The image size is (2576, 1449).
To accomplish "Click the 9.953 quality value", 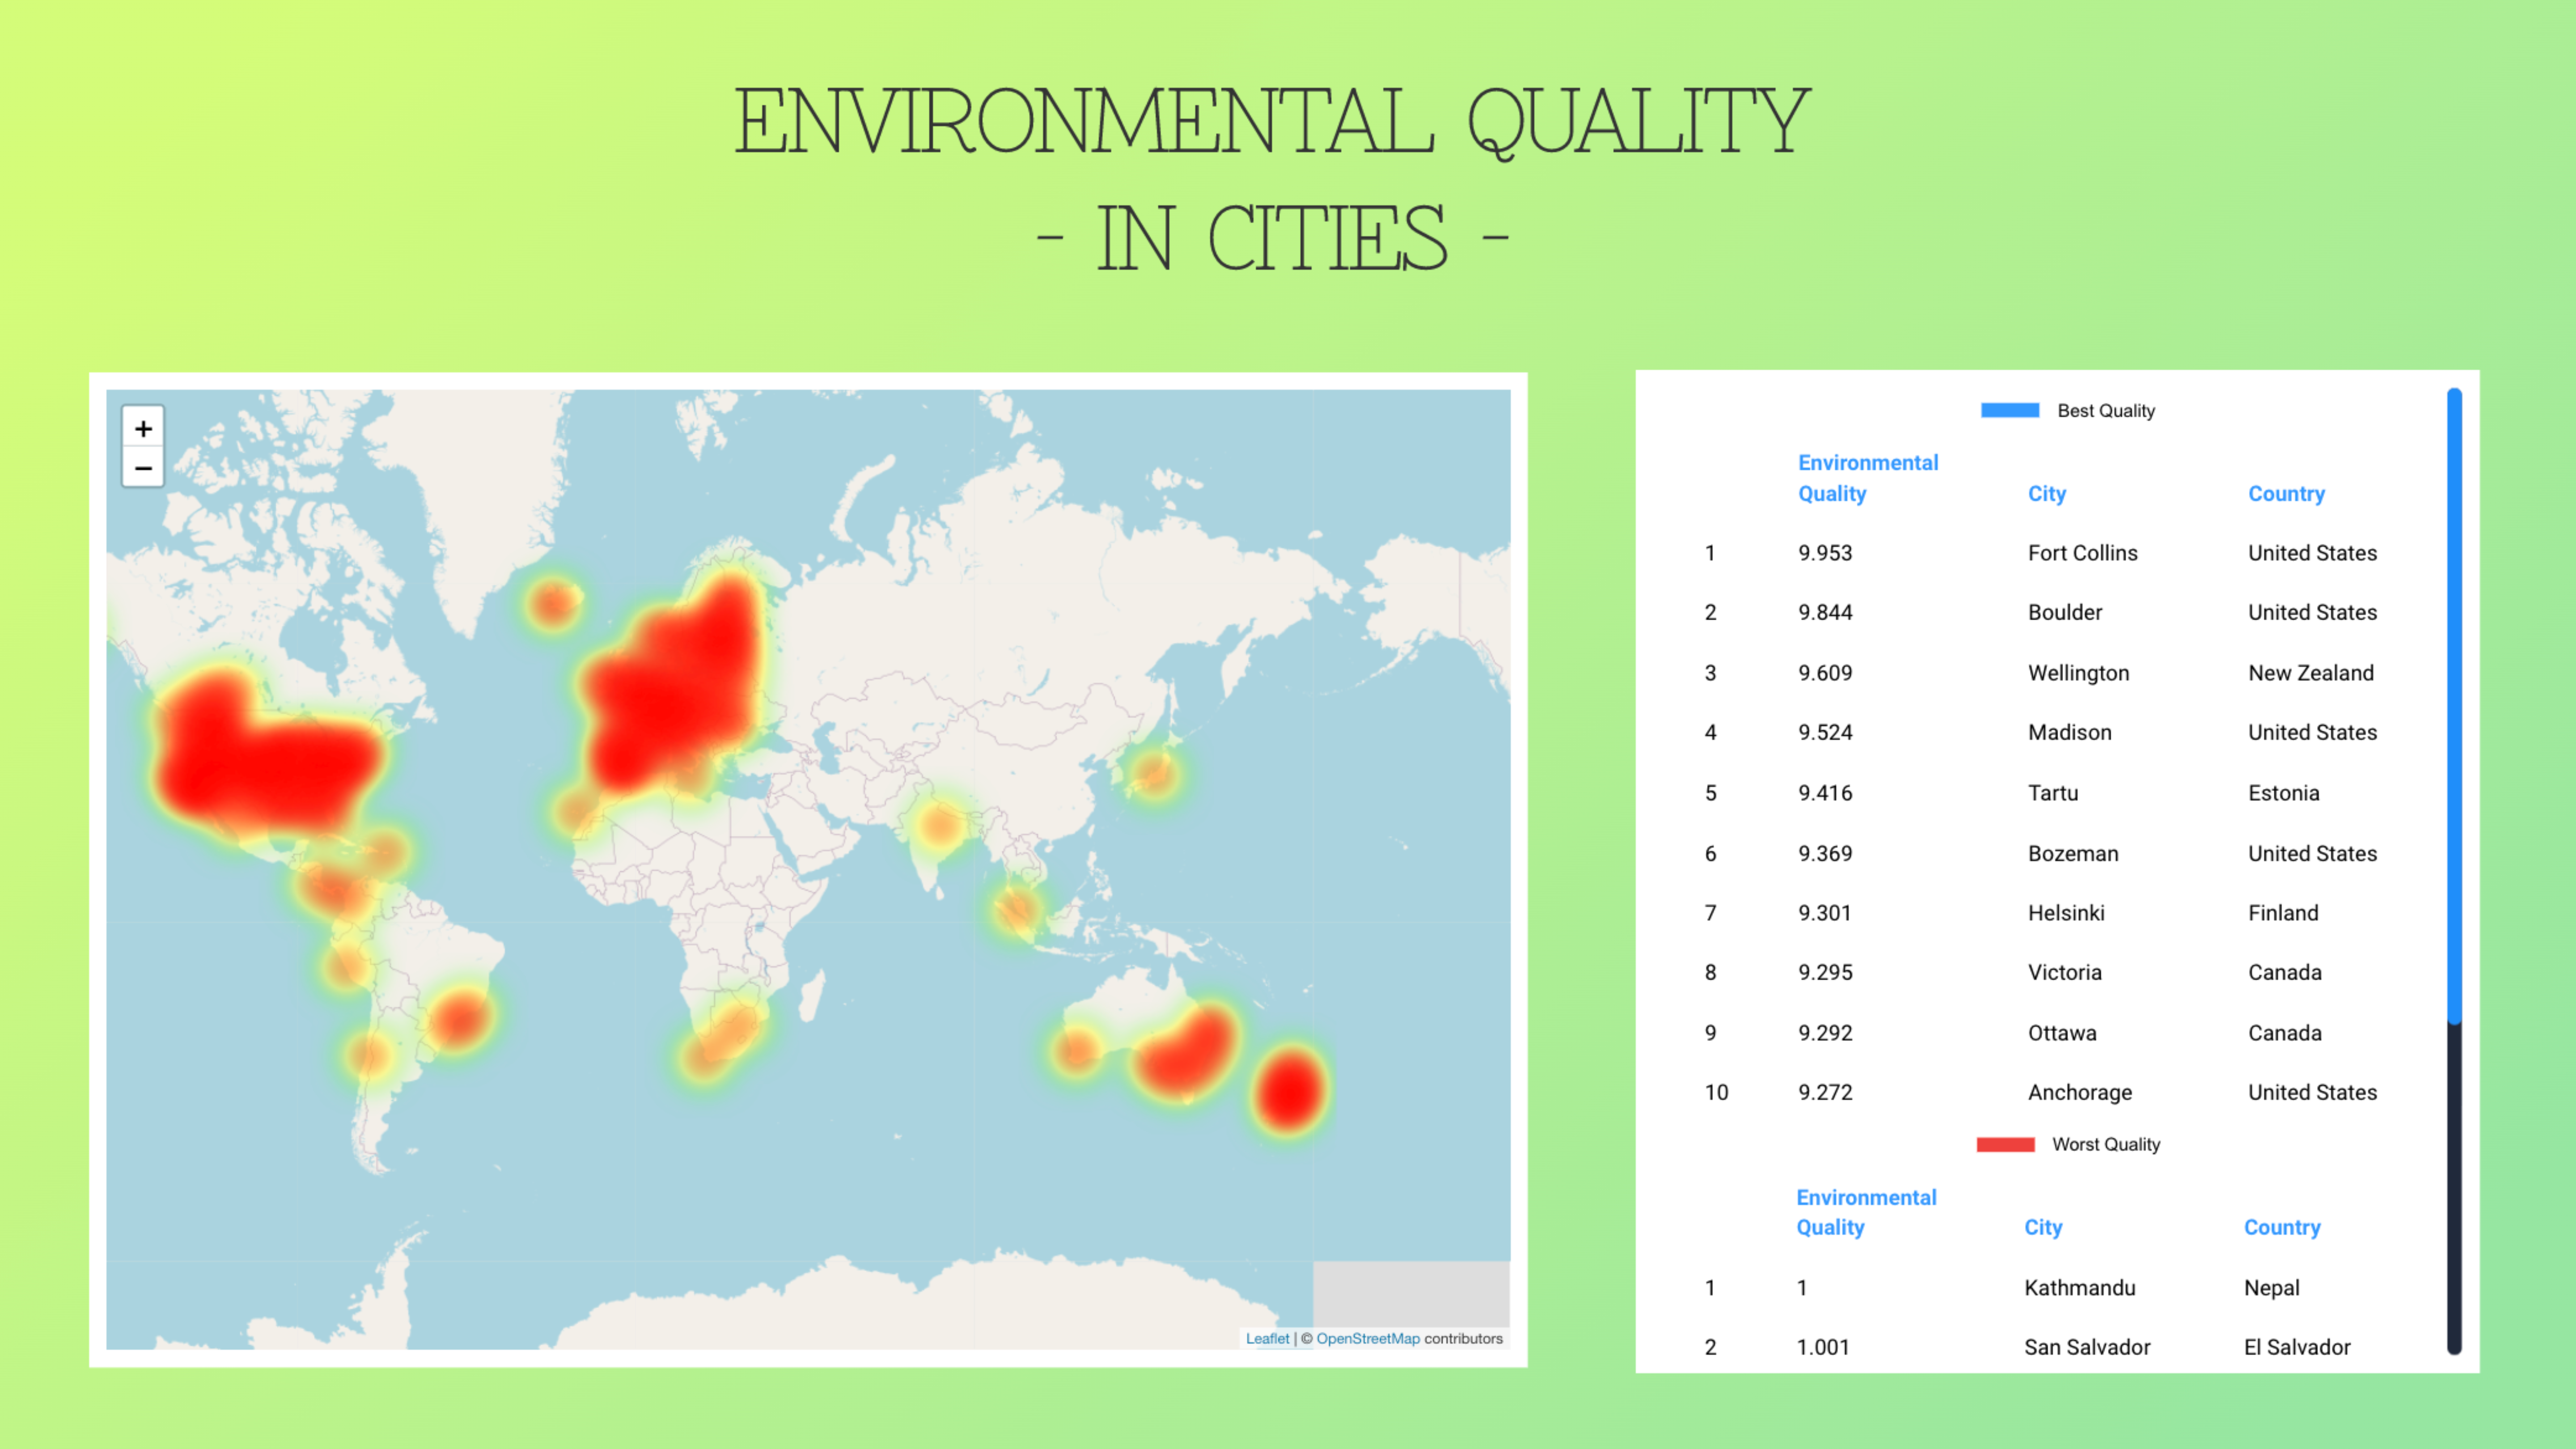I will (1825, 553).
